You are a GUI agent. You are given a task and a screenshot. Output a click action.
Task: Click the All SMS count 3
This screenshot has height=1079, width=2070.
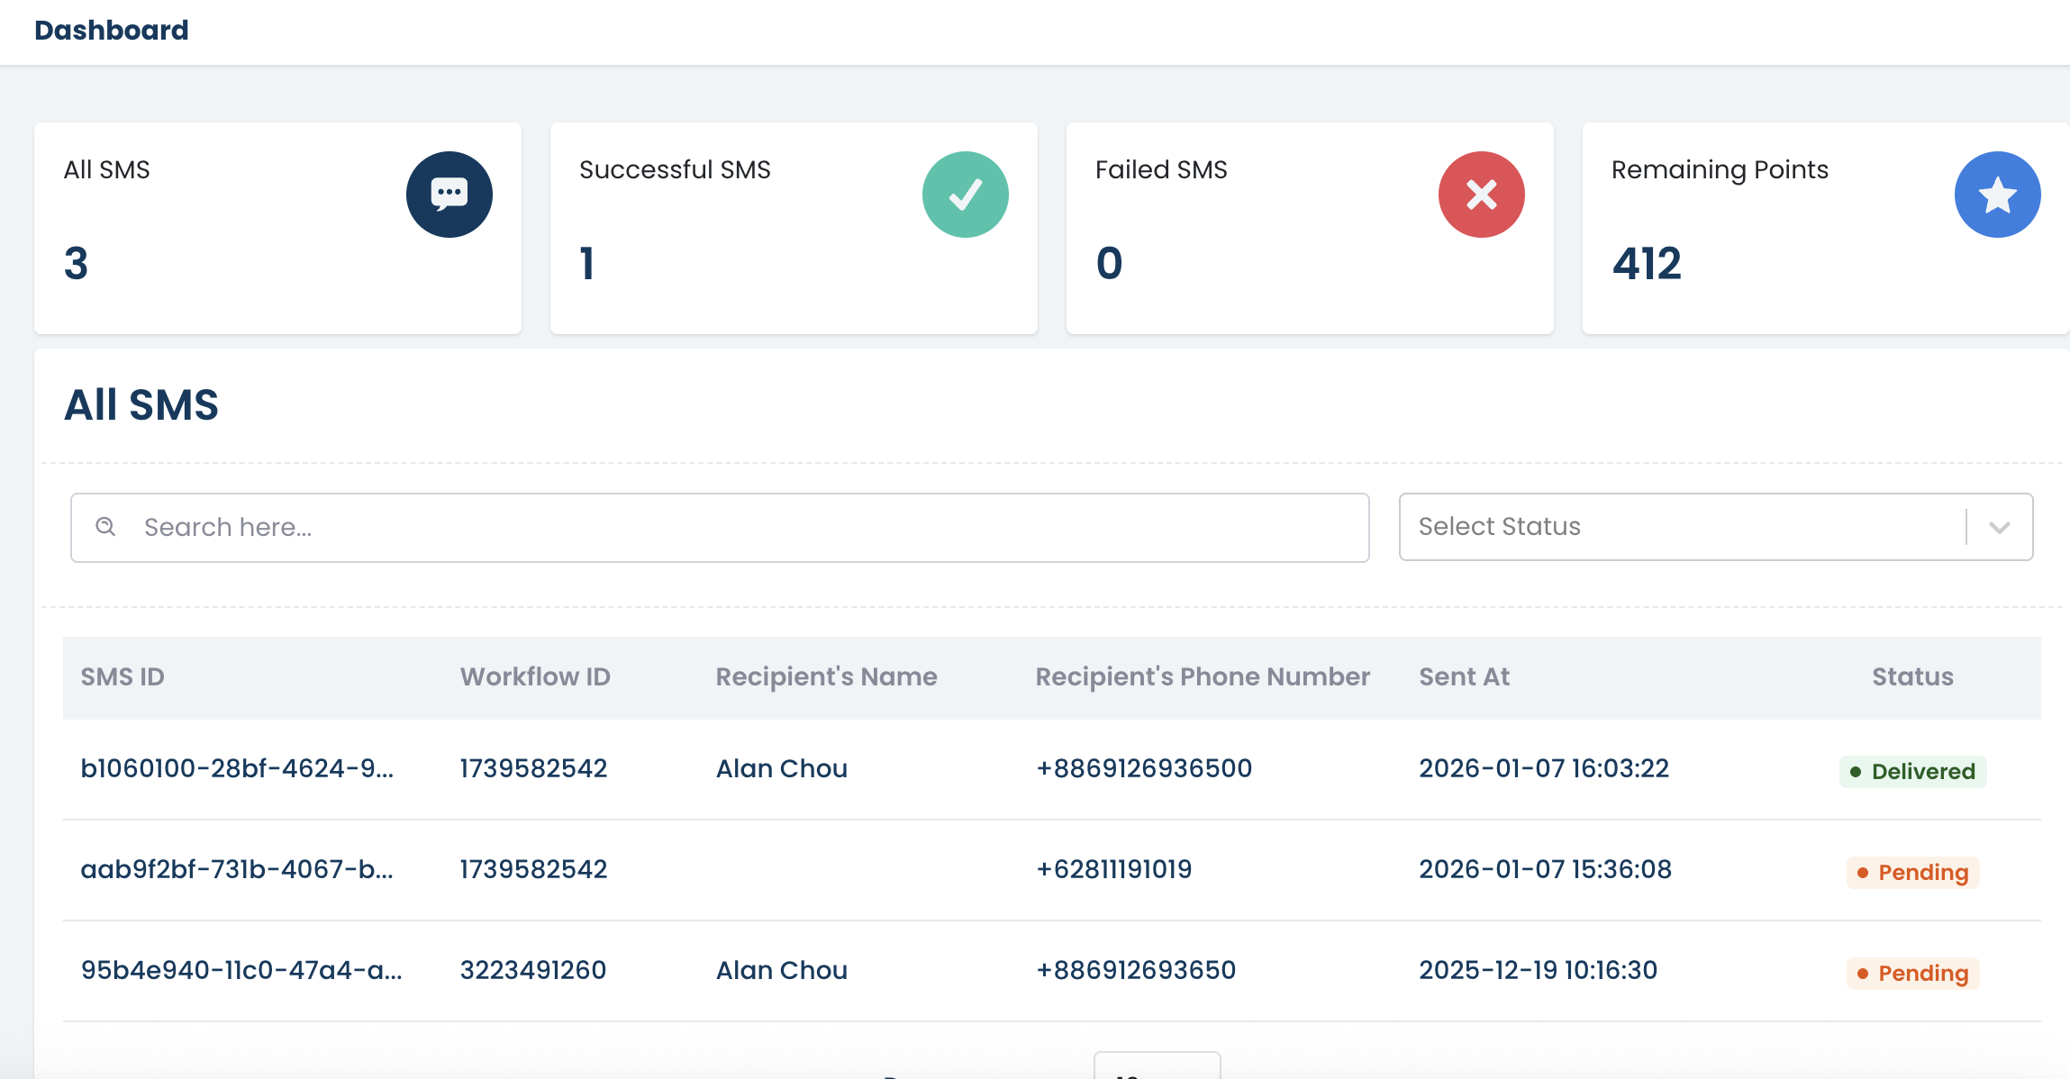pyautogui.click(x=76, y=264)
